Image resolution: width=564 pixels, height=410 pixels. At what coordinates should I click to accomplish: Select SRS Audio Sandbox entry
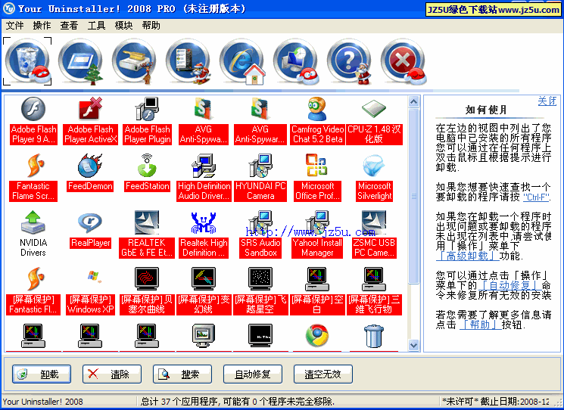pyautogui.click(x=260, y=234)
